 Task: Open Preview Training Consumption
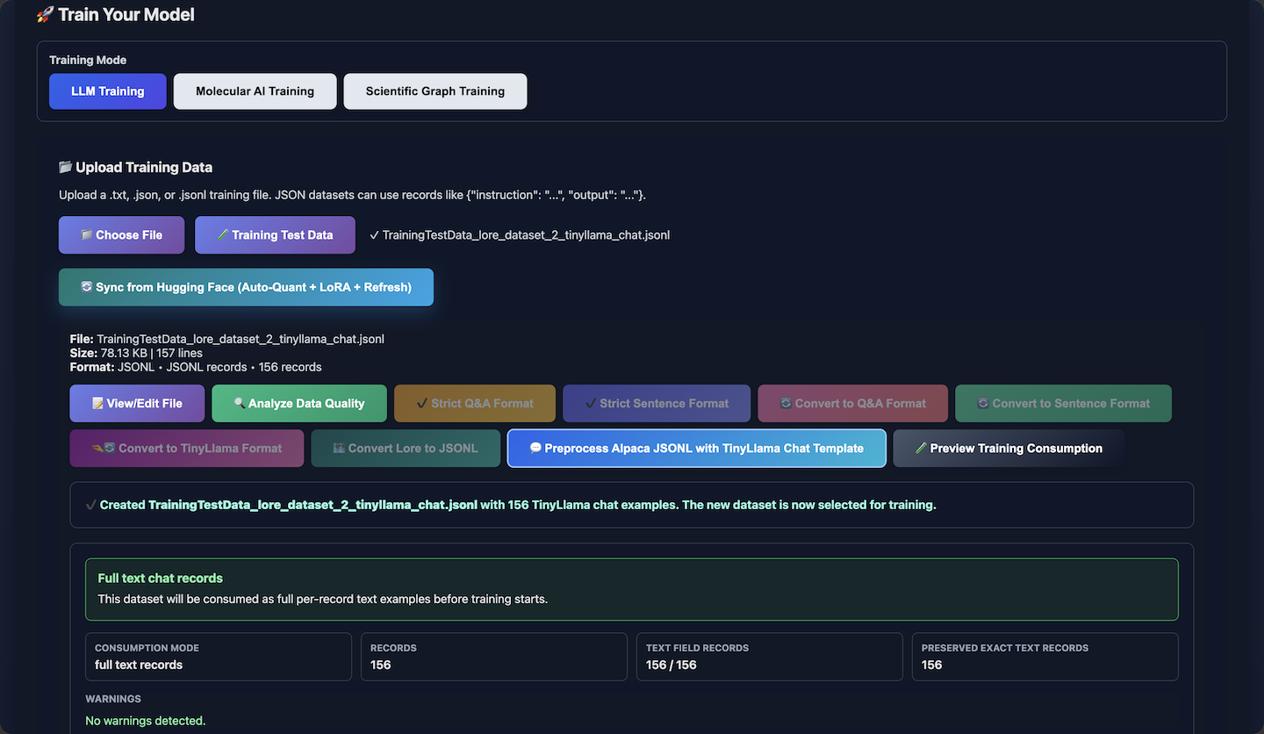pos(1009,449)
